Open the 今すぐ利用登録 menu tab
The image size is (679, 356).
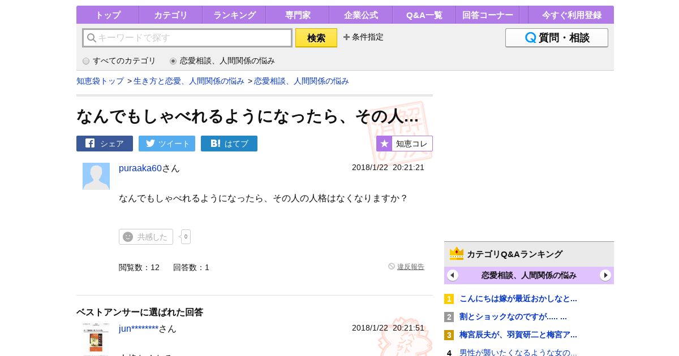[571, 15]
